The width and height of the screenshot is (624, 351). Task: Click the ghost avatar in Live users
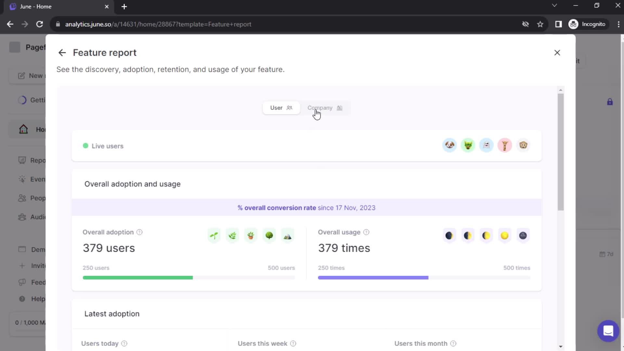[x=487, y=145]
